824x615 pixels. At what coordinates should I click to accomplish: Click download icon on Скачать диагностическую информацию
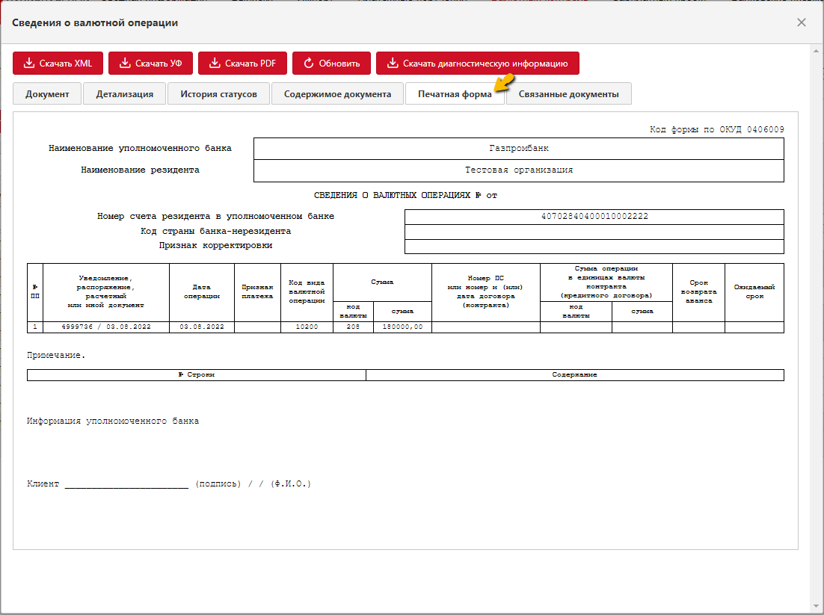(x=393, y=63)
